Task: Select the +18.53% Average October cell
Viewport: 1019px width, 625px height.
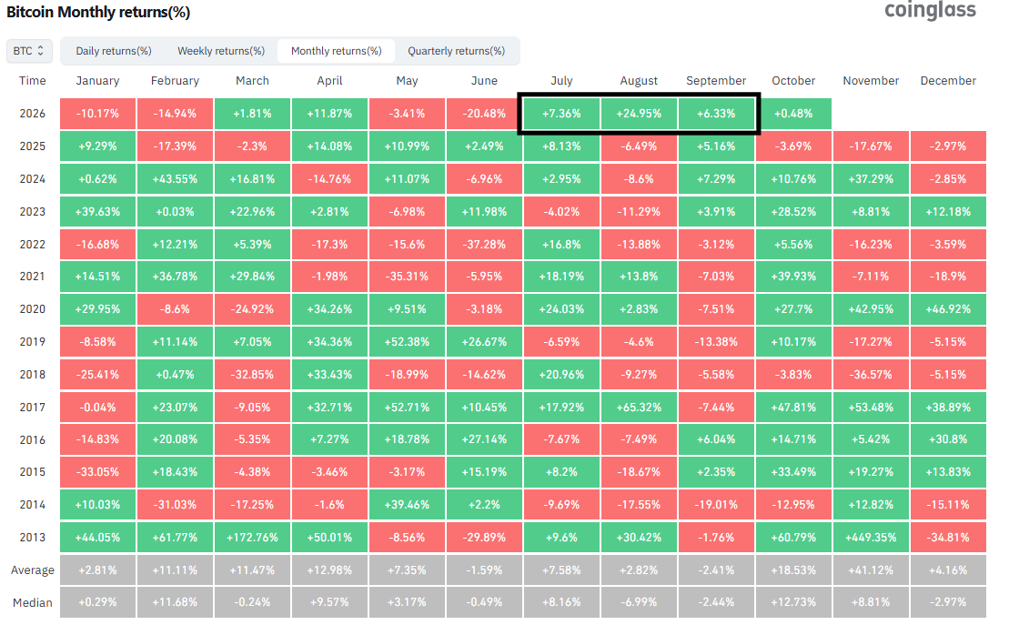Action: click(793, 570)
